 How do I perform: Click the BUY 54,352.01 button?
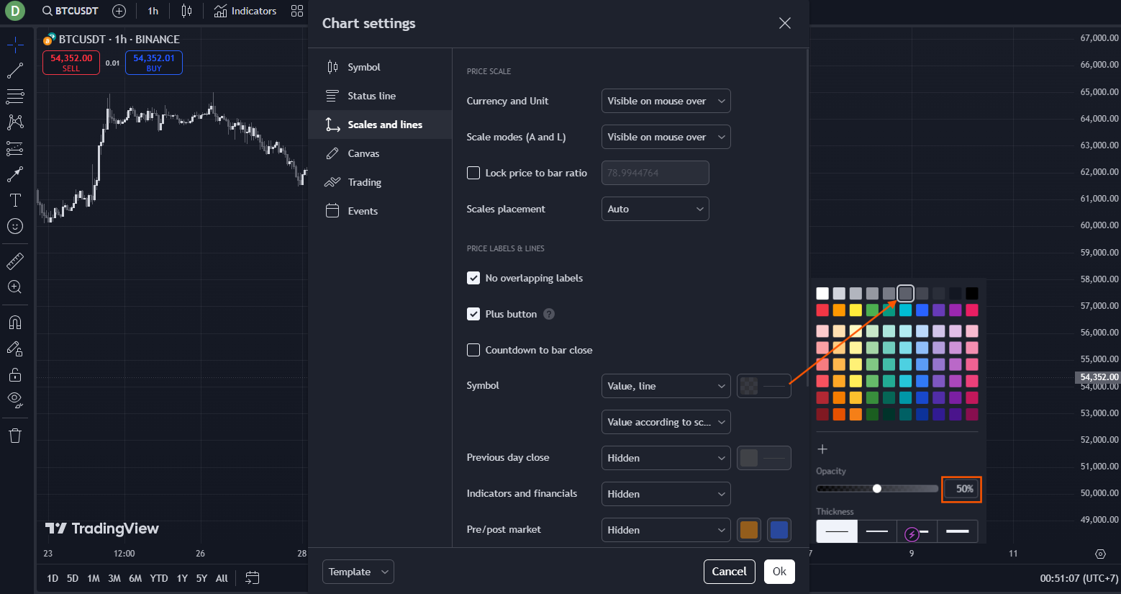tap(154, 63)
